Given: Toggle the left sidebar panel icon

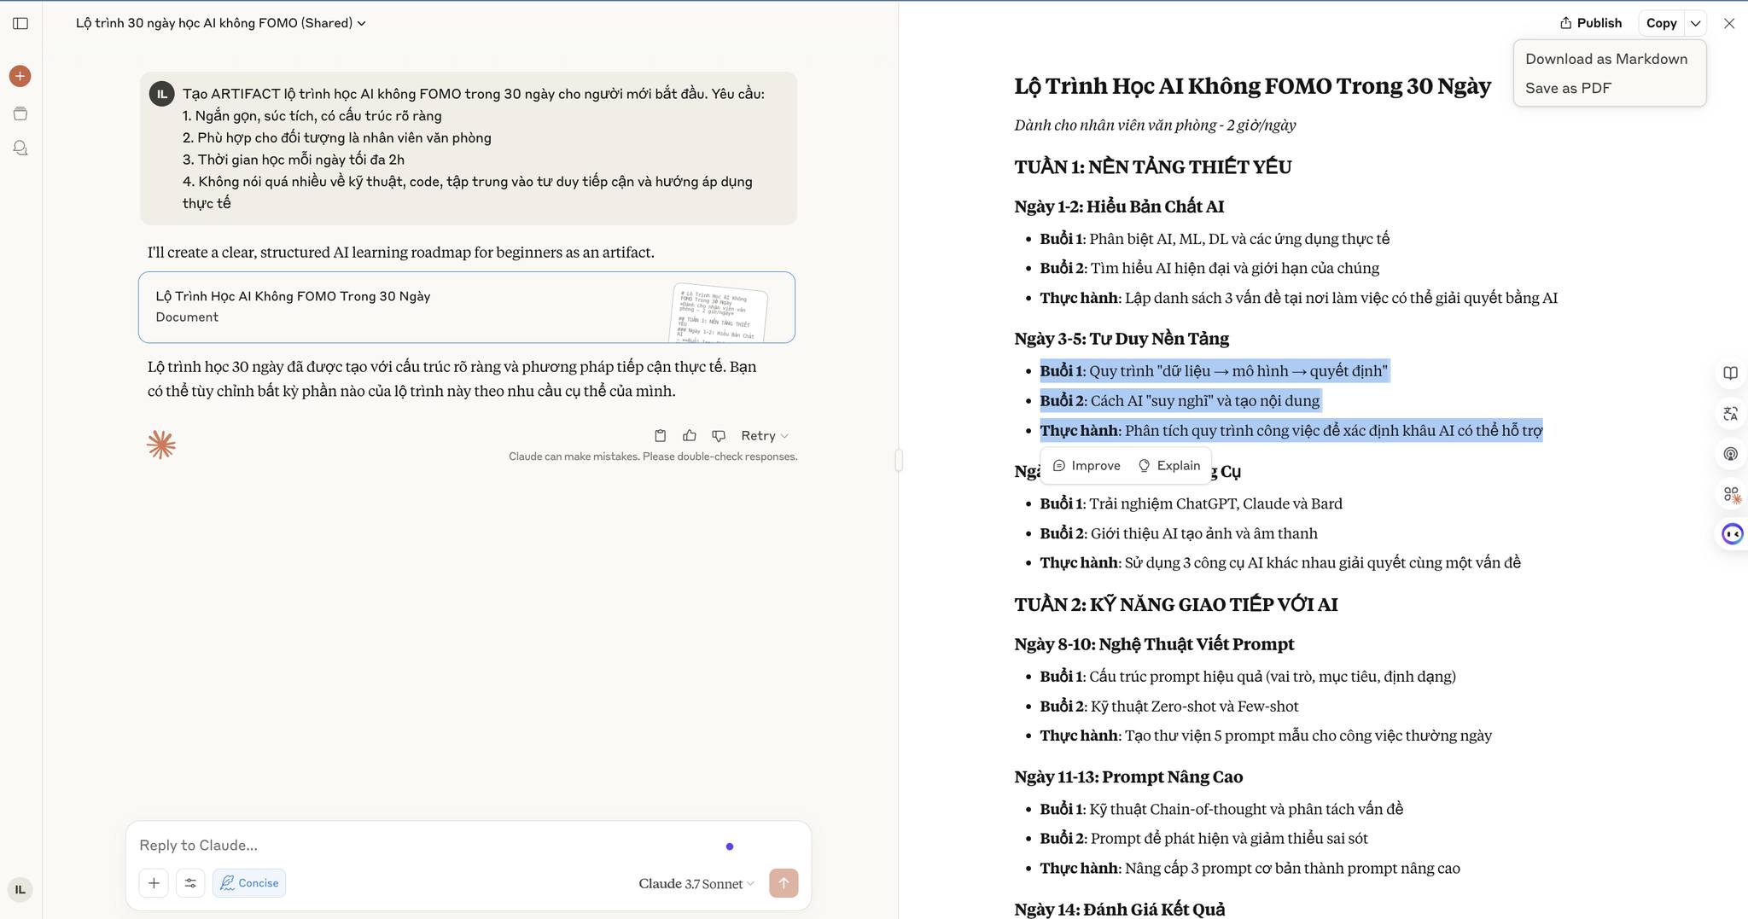Looking at the screenshot, I should (x=20, y=23).
